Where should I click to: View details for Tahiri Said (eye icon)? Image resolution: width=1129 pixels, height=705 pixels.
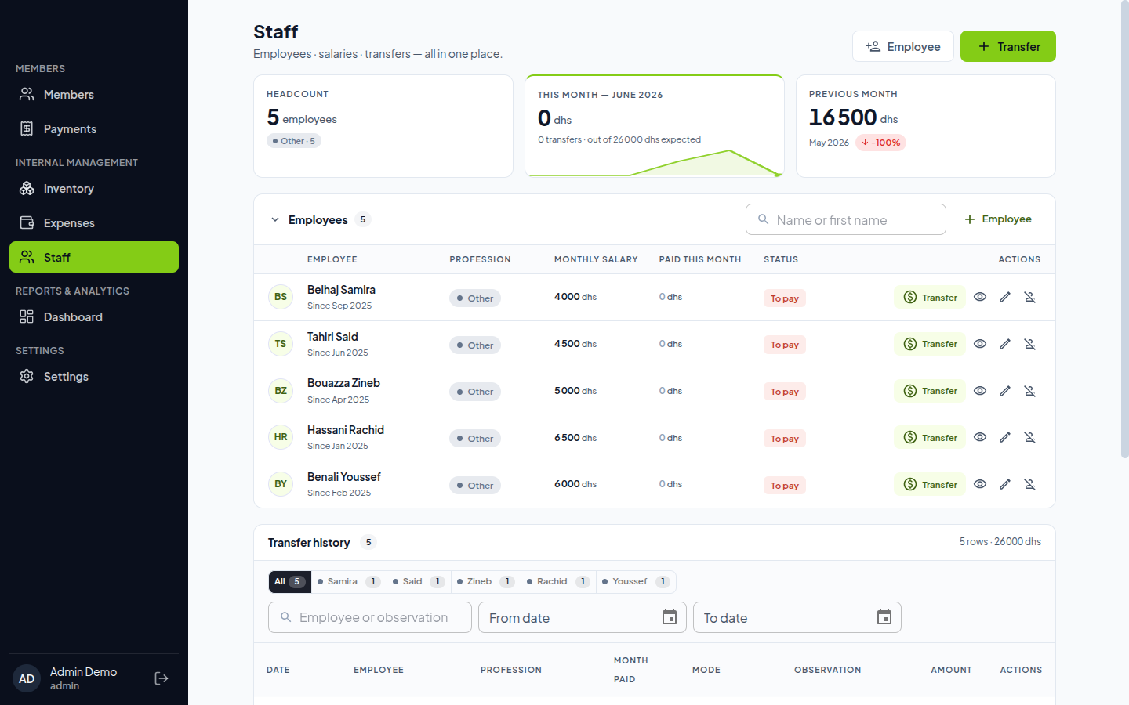(980, 344)
